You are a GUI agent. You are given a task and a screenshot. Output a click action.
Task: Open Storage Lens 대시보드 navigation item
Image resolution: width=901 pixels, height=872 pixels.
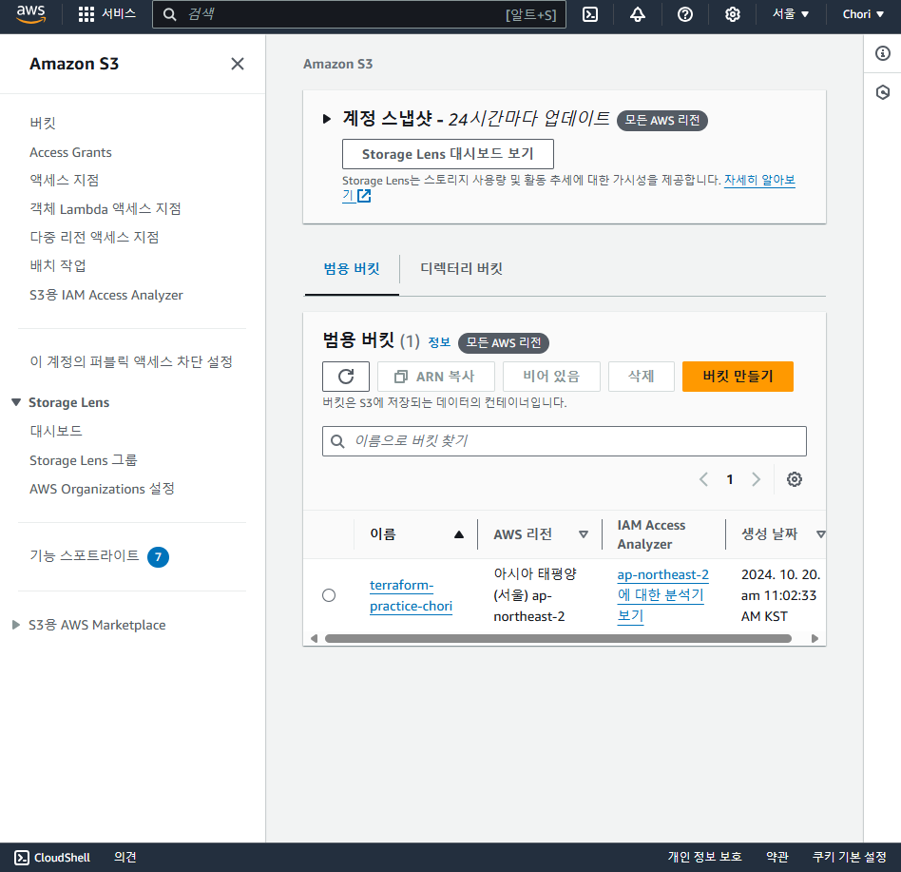click(x=56, y=431)
